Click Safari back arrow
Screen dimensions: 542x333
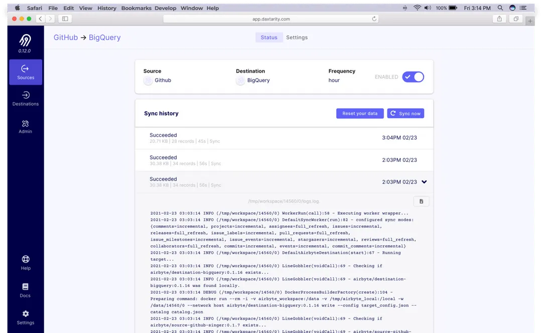click(x=41, y=19)
